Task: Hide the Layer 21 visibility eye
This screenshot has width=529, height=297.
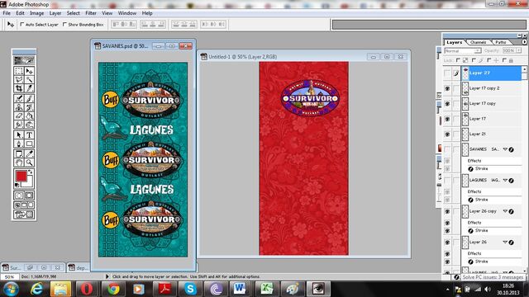Action: coord(447,134)
